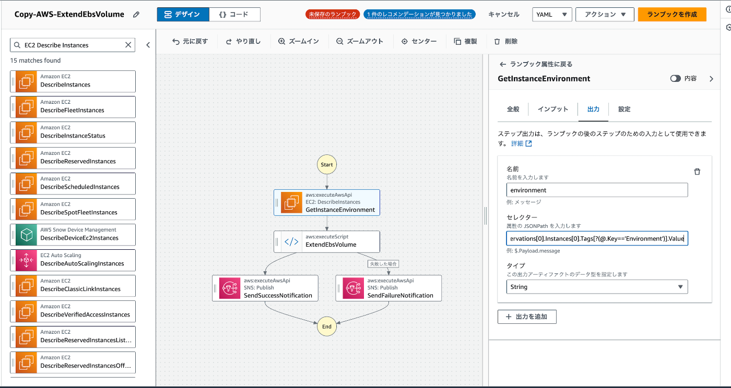Toggle the 内容 content switch
The width and height of the screenshot is (731, 388).
click(x=676, y=78)
